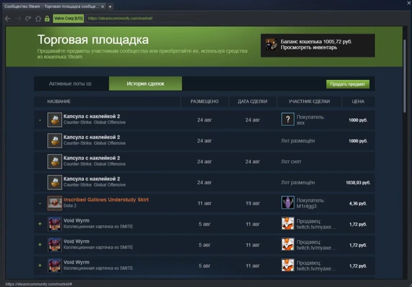Click capsule icon in first Лот размещён 1000 руб. row
The image size is (412, 287).
click(x=55, y=141)
